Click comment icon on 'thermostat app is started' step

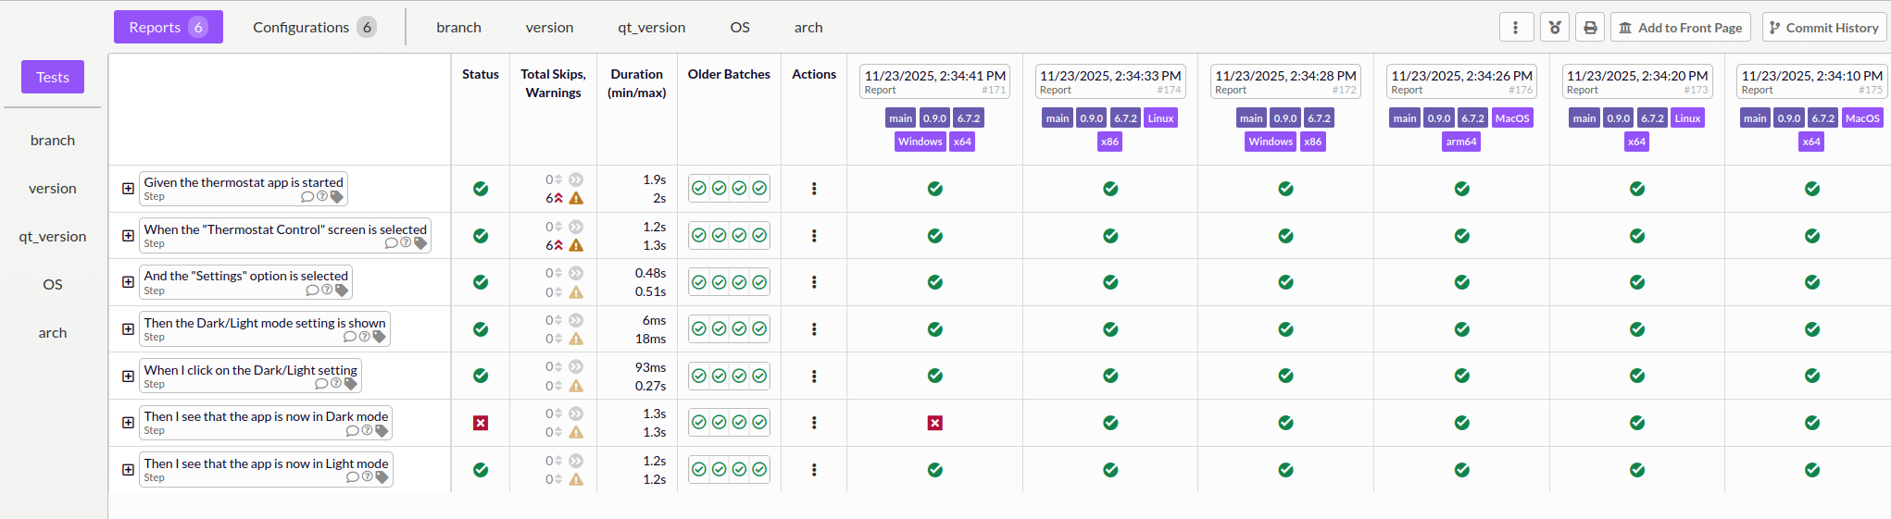coord(307,197)
